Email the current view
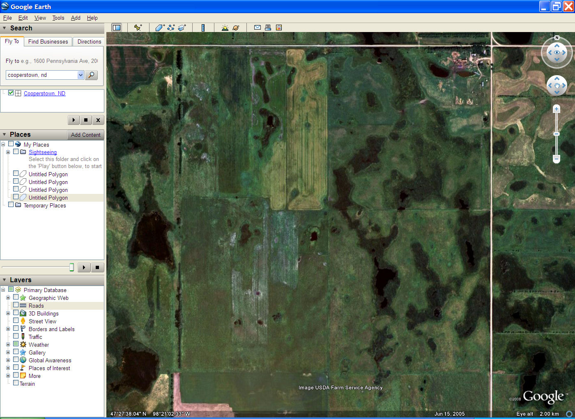The height and width of the screenshot is (419, 575). pyautogui.click(x=258, y=28)
